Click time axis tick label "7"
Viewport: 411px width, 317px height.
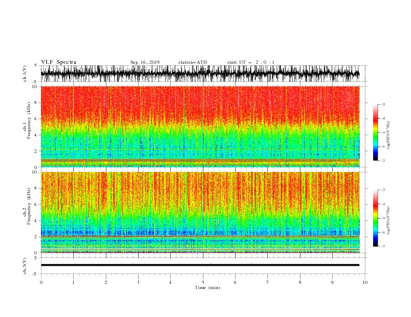268,282
